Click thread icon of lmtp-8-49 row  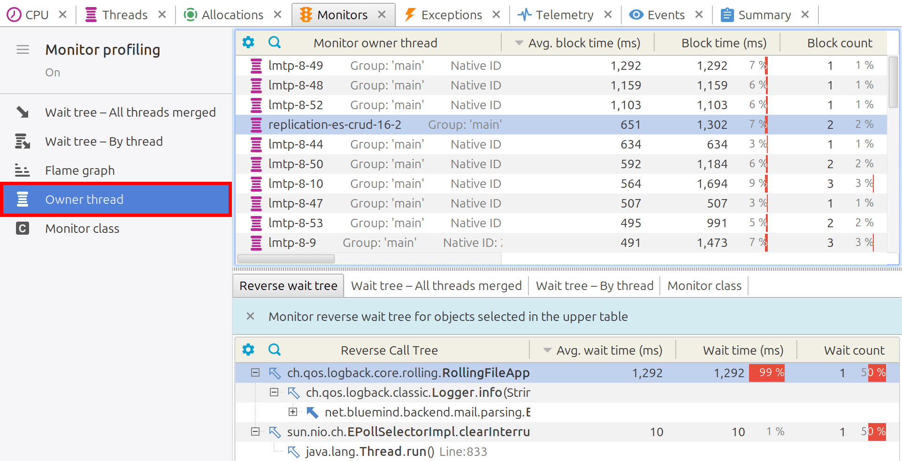pyautogui.click(x=256, y=66)
